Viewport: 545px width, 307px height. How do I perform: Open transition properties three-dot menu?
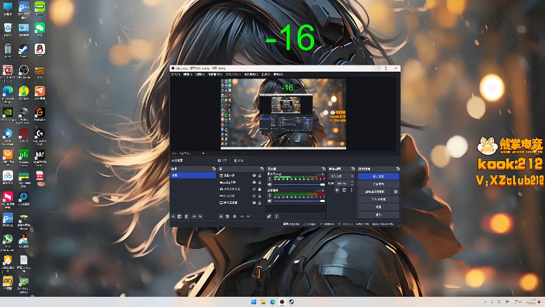pyautogui.click(x=352, y=190)
